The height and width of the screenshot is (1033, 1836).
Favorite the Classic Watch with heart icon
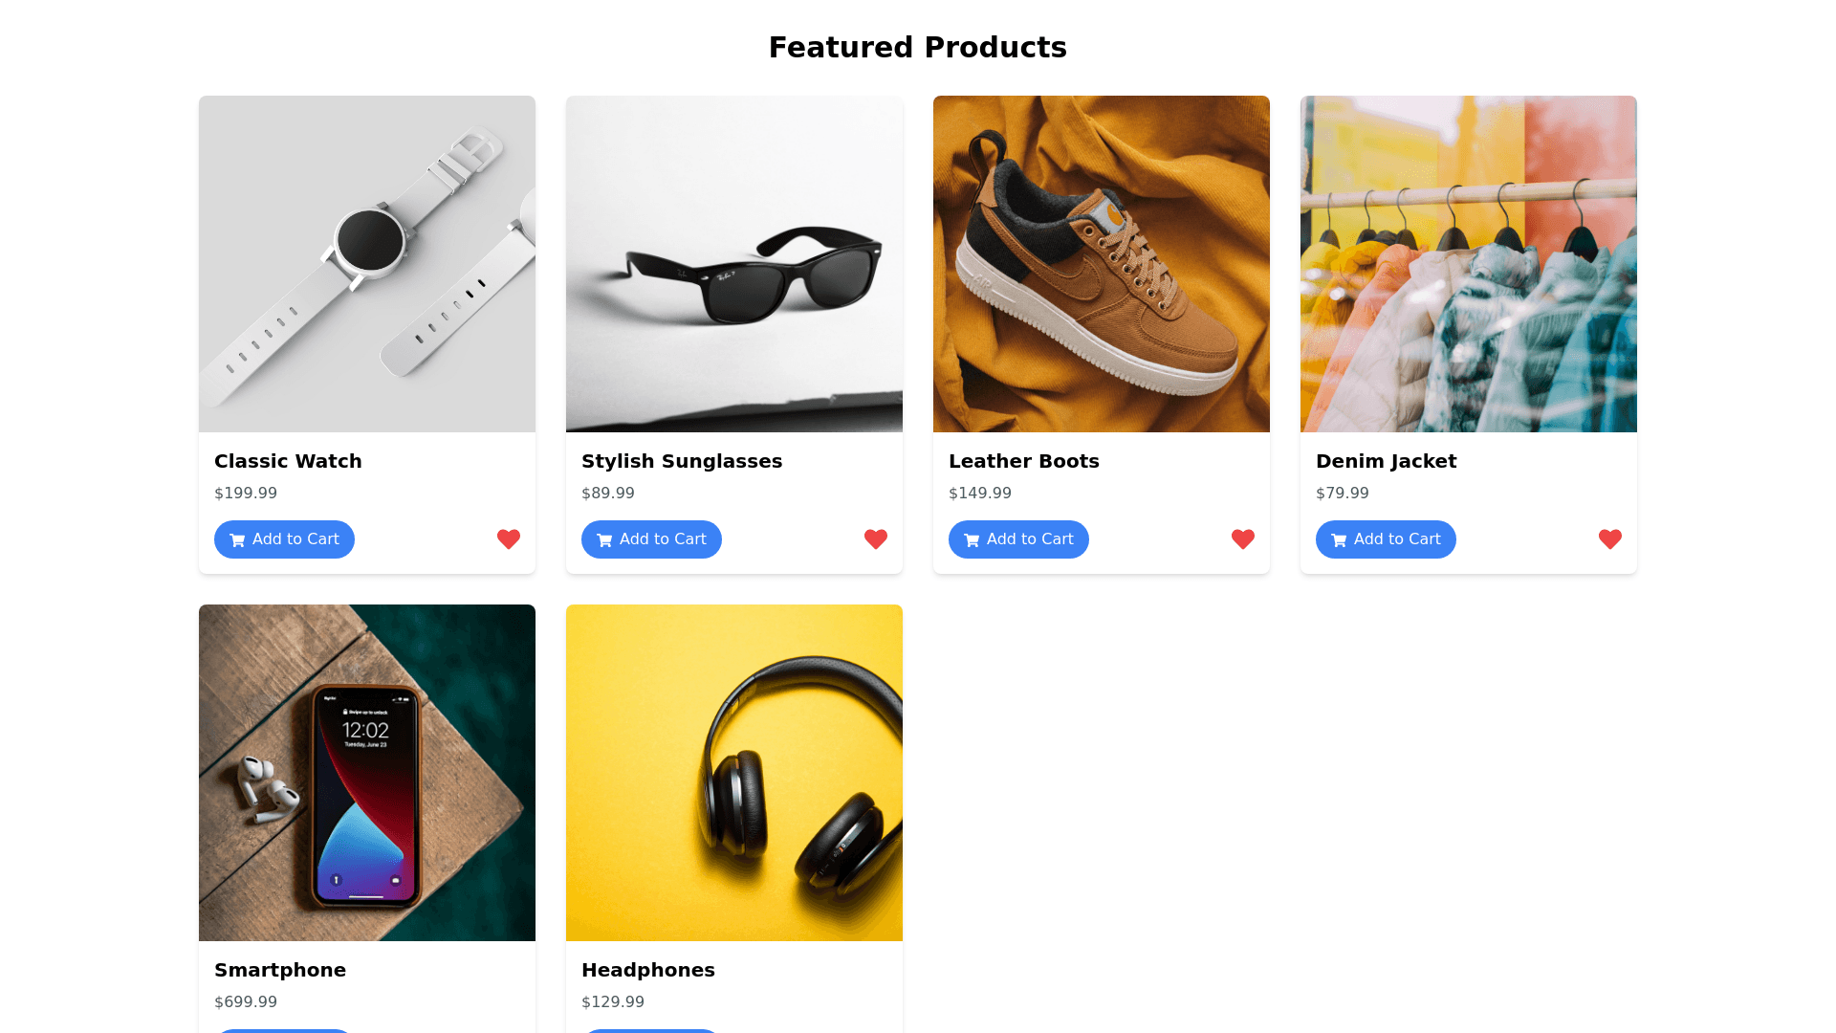tap(509, 539)
